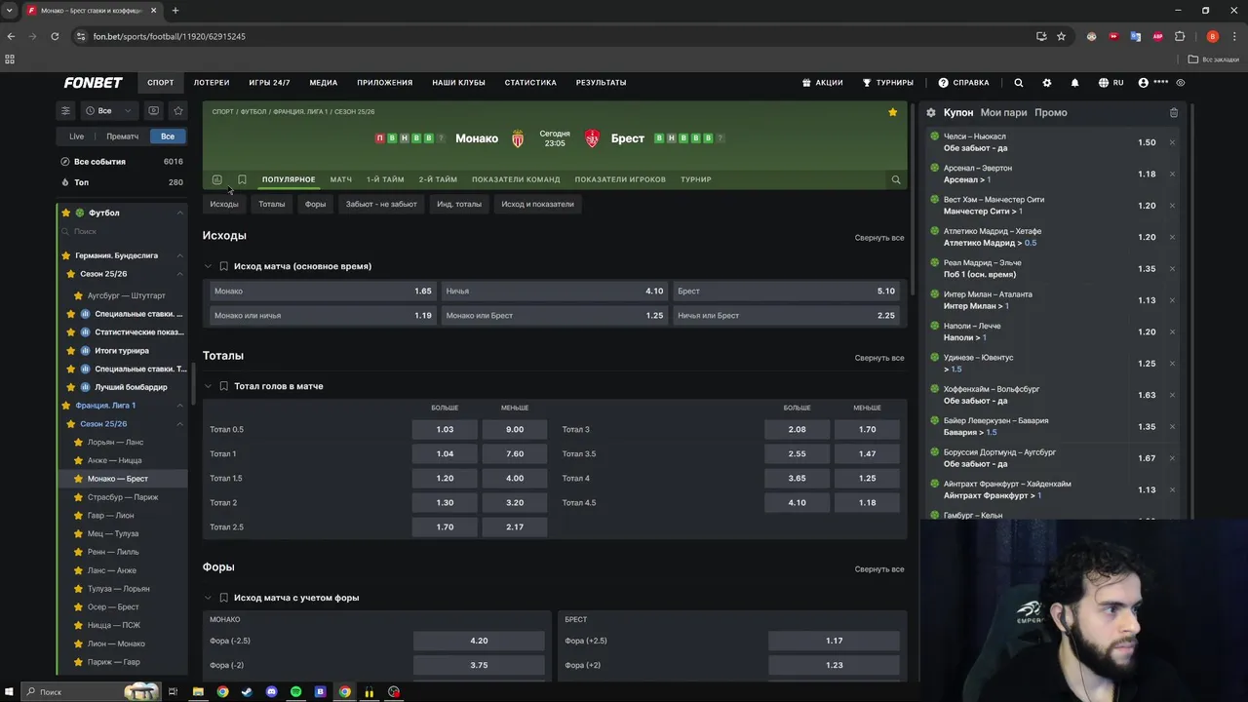
Task: Toggle favorite star for Монако–Брест match
Action: tap(892, 112)
